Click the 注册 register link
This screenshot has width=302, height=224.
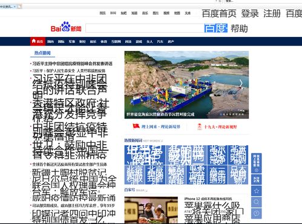pyautogui.click(x=272, y=13)
